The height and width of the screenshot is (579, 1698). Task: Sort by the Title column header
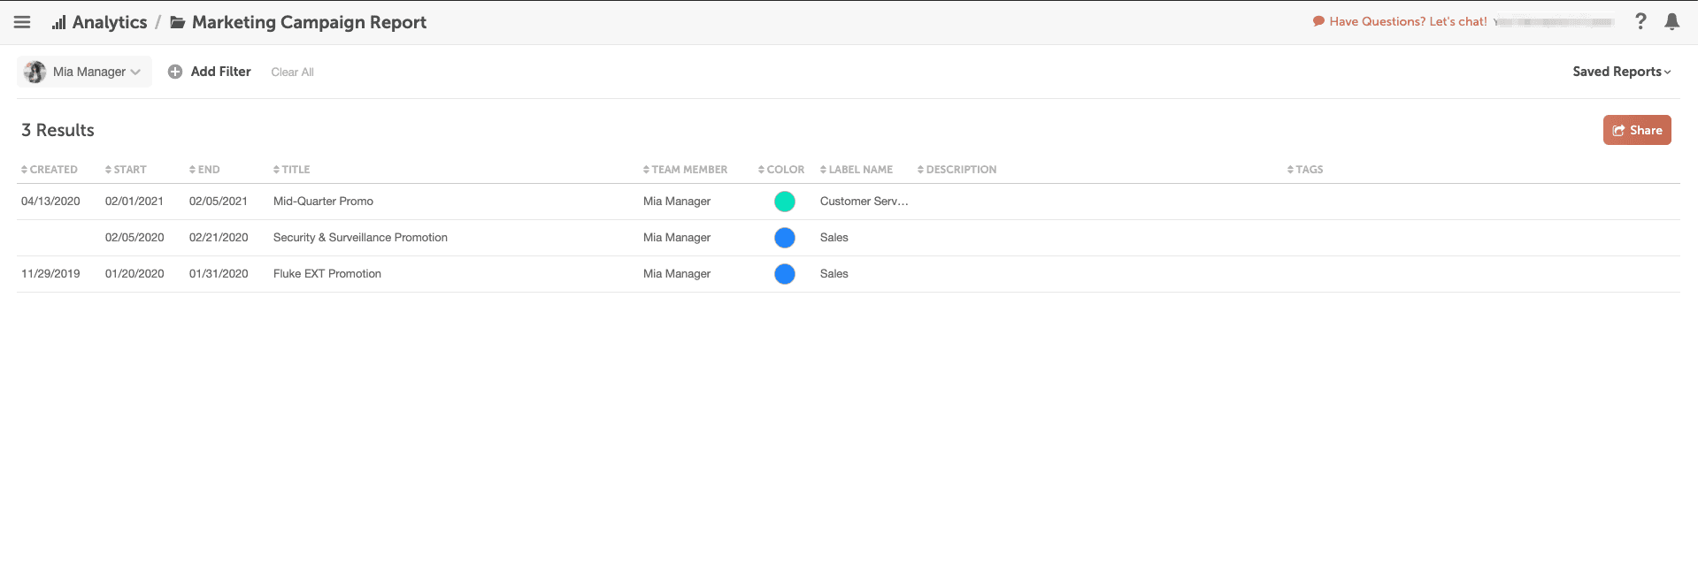click(292, 170)
